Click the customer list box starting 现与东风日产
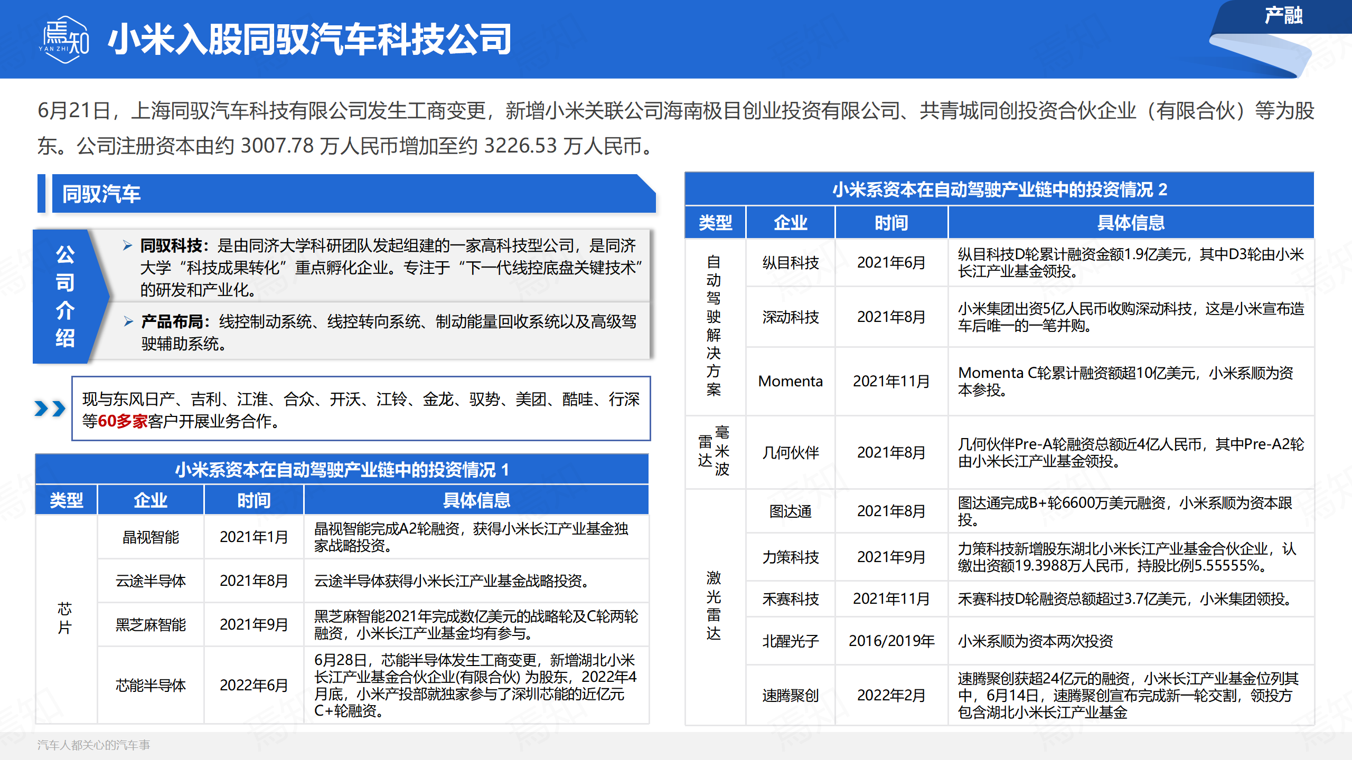This screenshot has height=760, width=1352. coord(361,408)
